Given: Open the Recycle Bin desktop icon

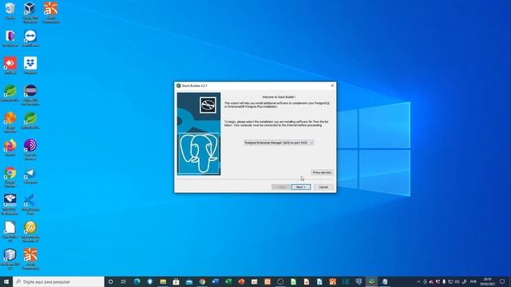Looking at the screenshot, I should pos(10,10).
